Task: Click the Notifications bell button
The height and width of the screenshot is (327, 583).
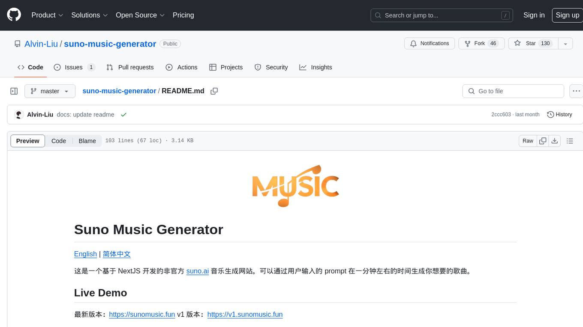Action: pyautogui.click(x=430, y=43)
